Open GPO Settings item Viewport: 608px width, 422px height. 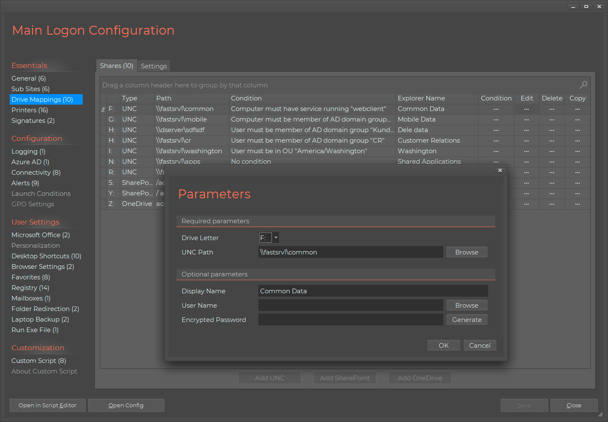pyautogui.click(x=33, y=204)
